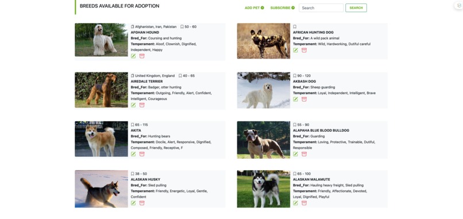Open the Akita photo
The height and width of the screenshot is (219, 463).
101,139
